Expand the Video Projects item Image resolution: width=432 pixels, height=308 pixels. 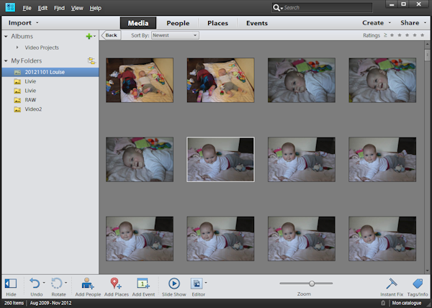tap(17, 47)
